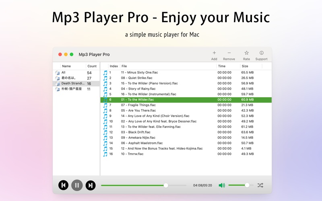Image resolution: width=322 pixels, height=201 pixels.
Task: Click music note icon for track 5
Action: click(105, 94)
